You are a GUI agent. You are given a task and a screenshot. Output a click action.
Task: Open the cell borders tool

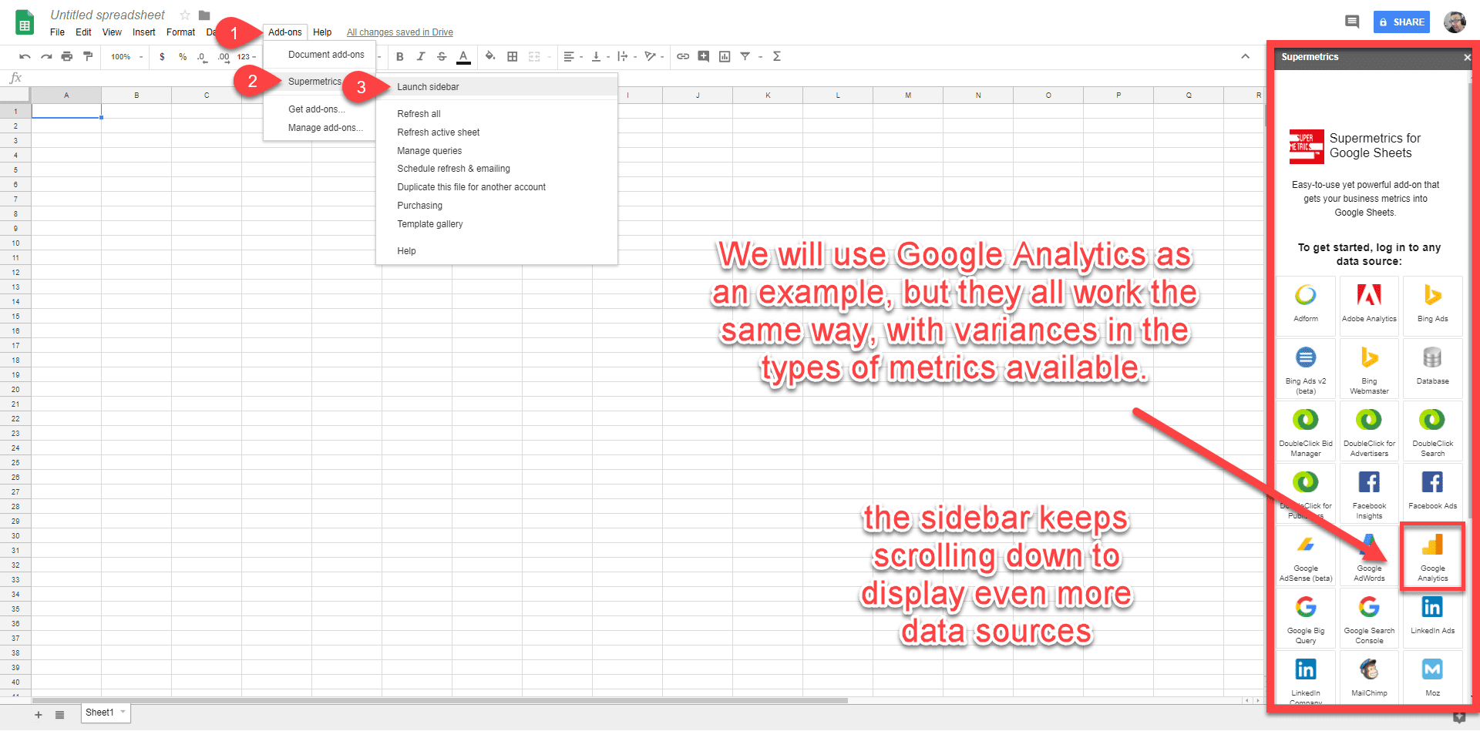[513, 56]
